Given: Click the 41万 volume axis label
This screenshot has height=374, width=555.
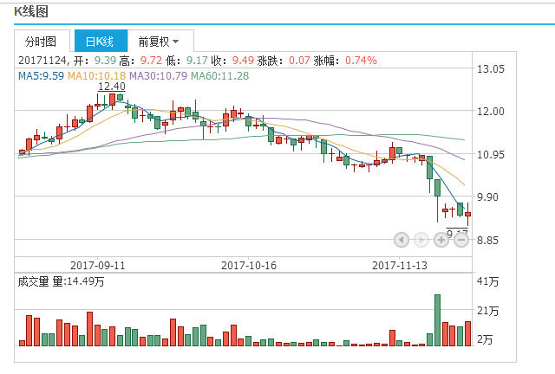Looking at the screenshot, I should click(487, 281).
